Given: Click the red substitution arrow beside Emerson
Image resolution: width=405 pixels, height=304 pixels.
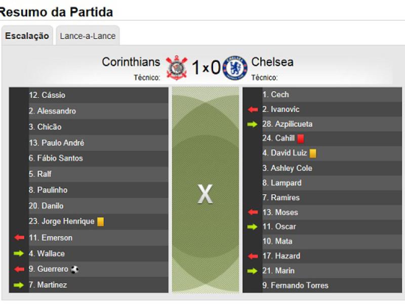Looking at the screenshot, I should (x=19, y=238).
